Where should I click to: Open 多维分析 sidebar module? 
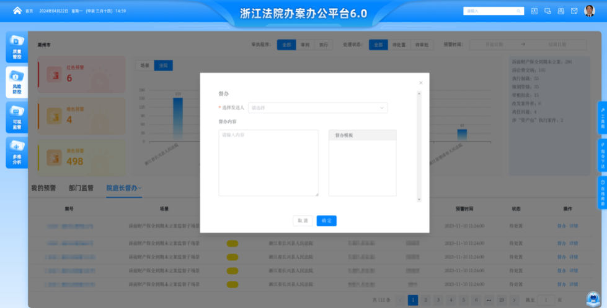click(x=17, y=152)
